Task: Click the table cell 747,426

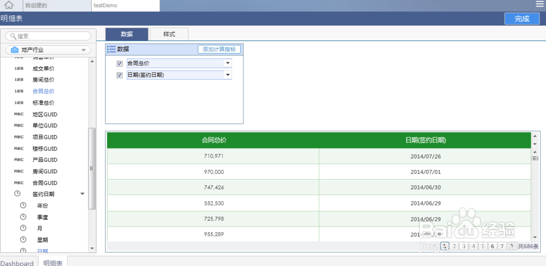Action: [213, 187]
